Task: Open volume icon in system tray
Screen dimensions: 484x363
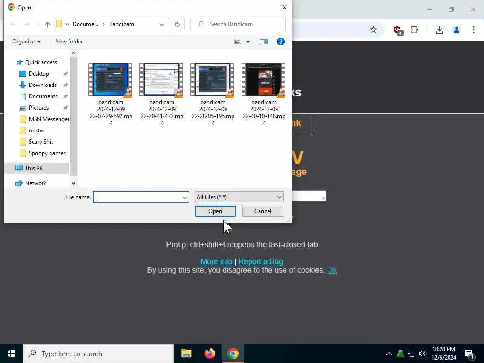Action: coord(423,354)
